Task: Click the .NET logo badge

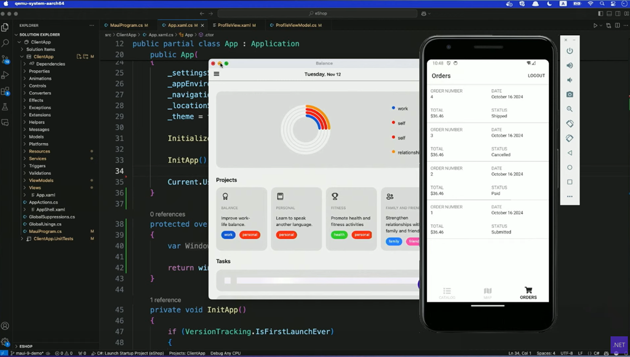Action: tap(619, 345)
